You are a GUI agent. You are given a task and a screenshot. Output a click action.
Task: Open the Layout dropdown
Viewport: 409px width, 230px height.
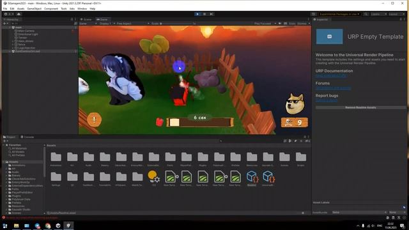coord(396,14)
